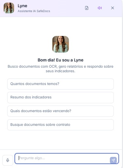Click 'Assistente IA SafeDocs' subtitle
The height and width of the screenshot is (168, 123).
coord(34,11)
